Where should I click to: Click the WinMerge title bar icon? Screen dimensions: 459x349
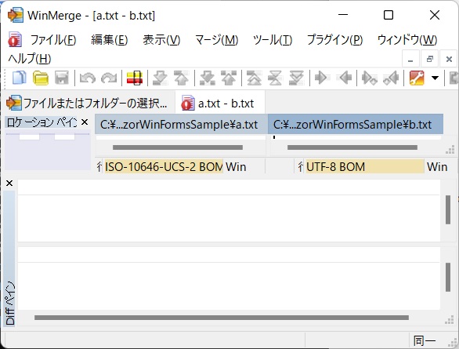pyautogui.click(x=15, y=15)
